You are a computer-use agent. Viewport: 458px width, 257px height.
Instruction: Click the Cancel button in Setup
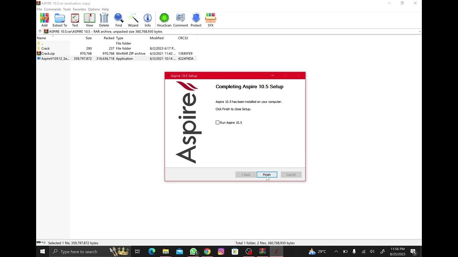tap(291, 175)
